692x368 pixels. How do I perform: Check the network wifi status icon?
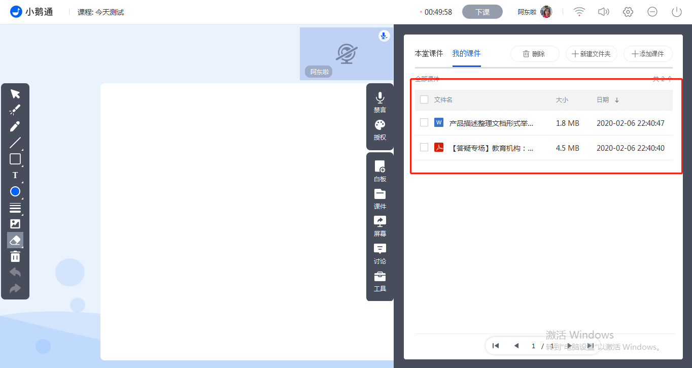pyautogui.click(x=579, y=12)
